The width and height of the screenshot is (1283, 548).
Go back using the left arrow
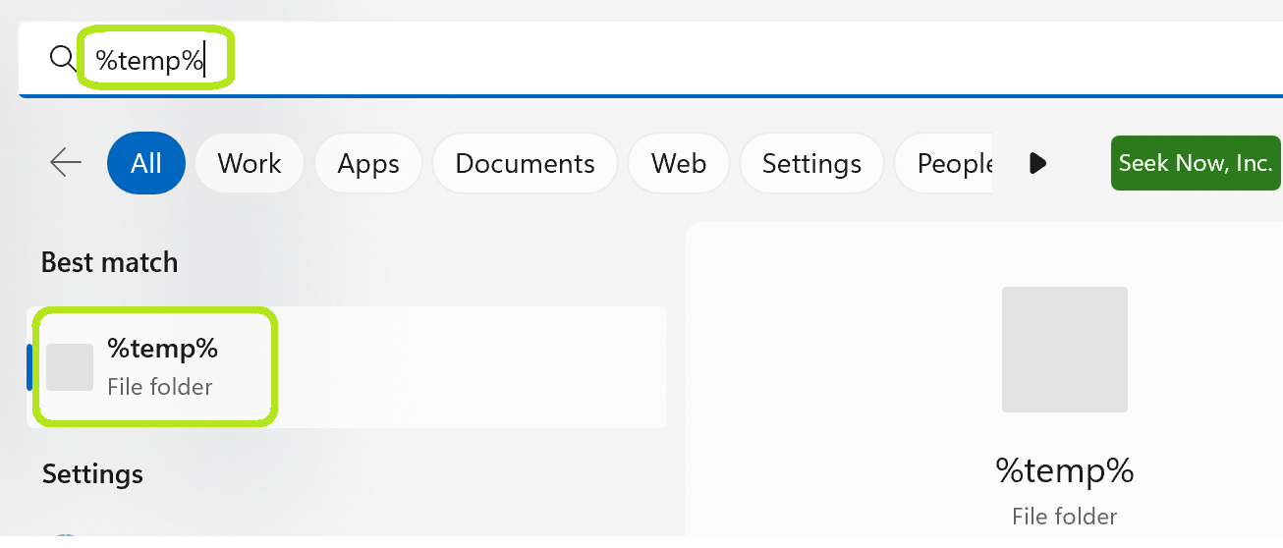coord(66,162)
